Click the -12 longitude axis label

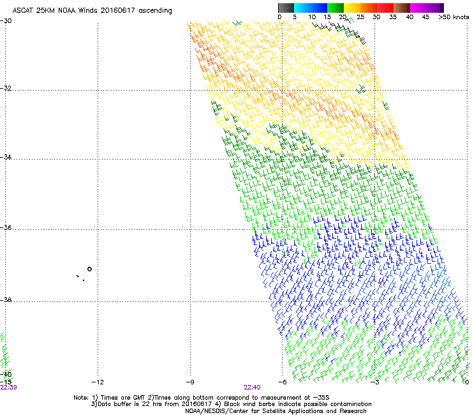(98, 382)
